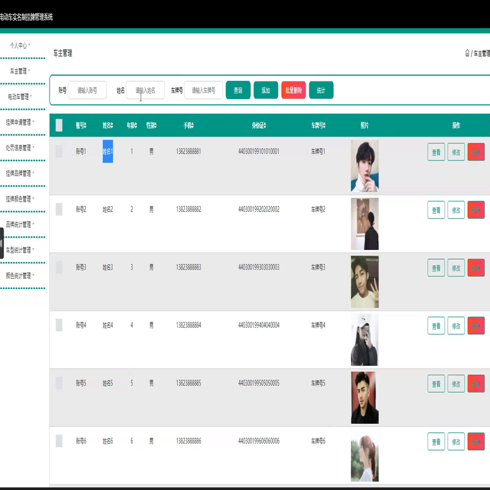Expand the 电动车管理 sidebar menu
This screenshot has width=490, height=490.
point(20,97)
